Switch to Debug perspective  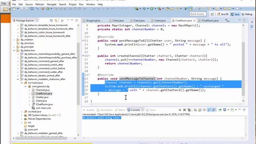click(247, 14)
